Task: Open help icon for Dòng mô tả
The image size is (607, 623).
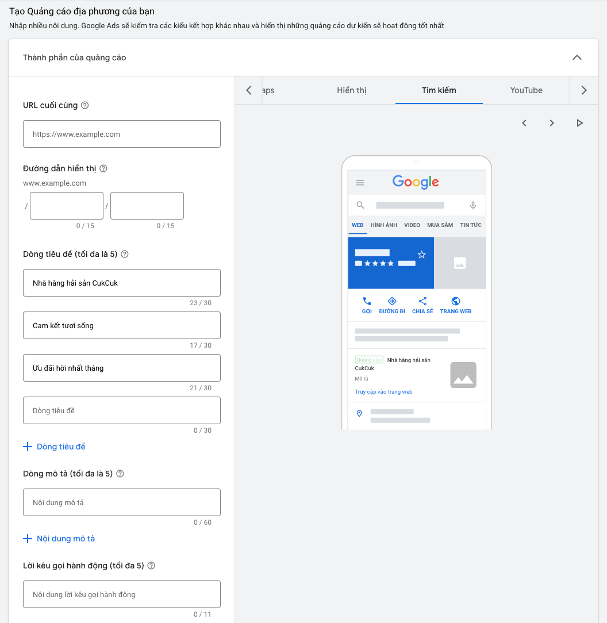Action: coord(120,474)
